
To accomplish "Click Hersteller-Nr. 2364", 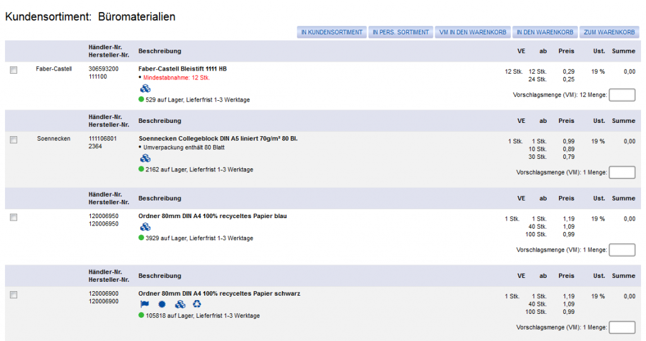I will coord(95,146).
